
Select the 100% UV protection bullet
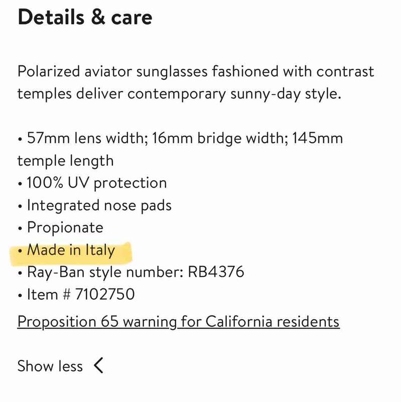(96, 183)
